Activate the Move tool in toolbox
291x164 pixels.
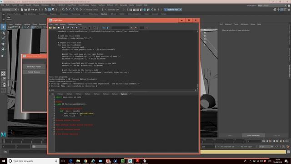click(3, 44)
